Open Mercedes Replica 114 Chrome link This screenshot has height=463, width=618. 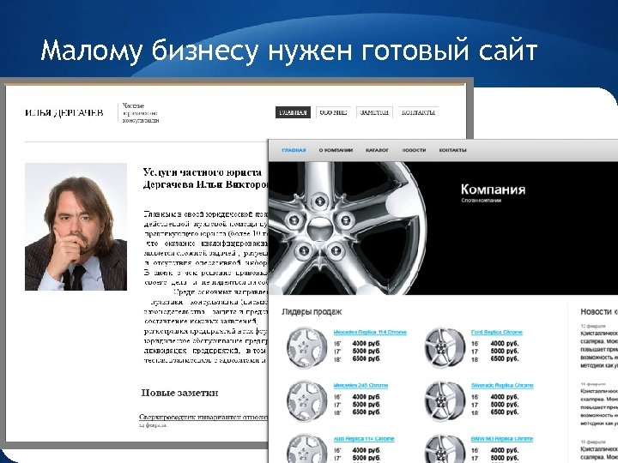pyautogui.click(x=370, y=333)
